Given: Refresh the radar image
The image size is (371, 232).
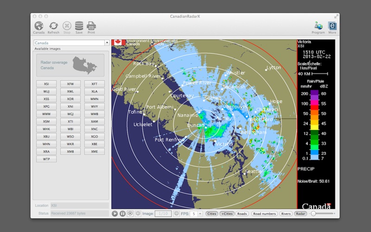Looking at the screenshot, I should tap(53, 26).
